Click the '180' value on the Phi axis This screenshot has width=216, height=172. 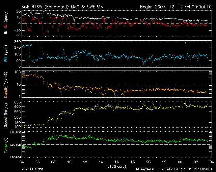pos(17,54)
